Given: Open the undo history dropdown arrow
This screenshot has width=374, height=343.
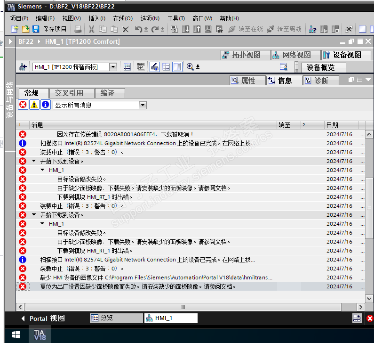Looking at the screenshot, I should (146, 30).
